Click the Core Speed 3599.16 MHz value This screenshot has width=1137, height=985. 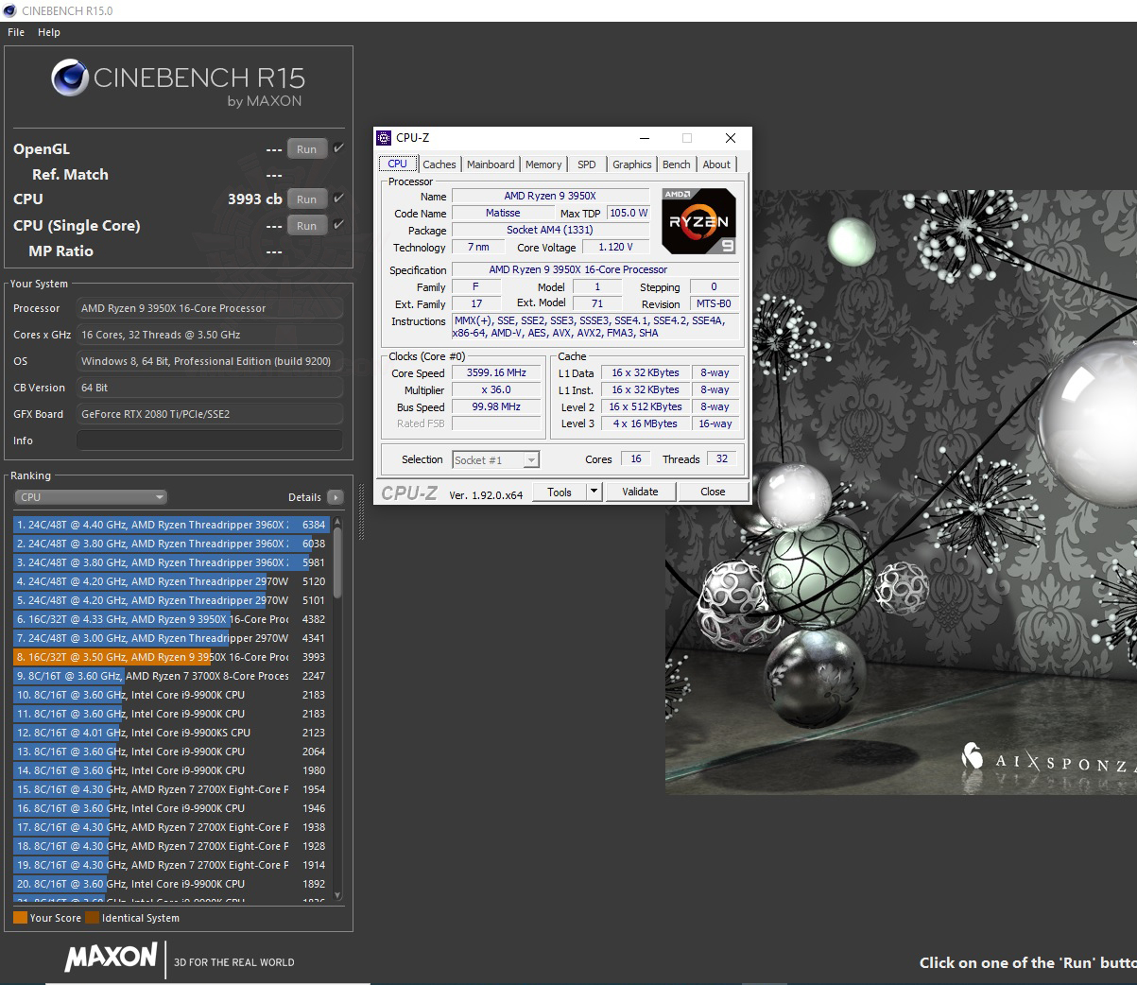[x=496, y=373]
